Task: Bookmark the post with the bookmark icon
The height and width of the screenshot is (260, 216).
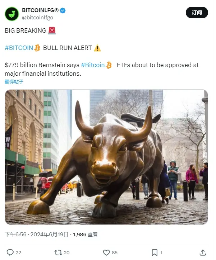Action: point(155,252)
